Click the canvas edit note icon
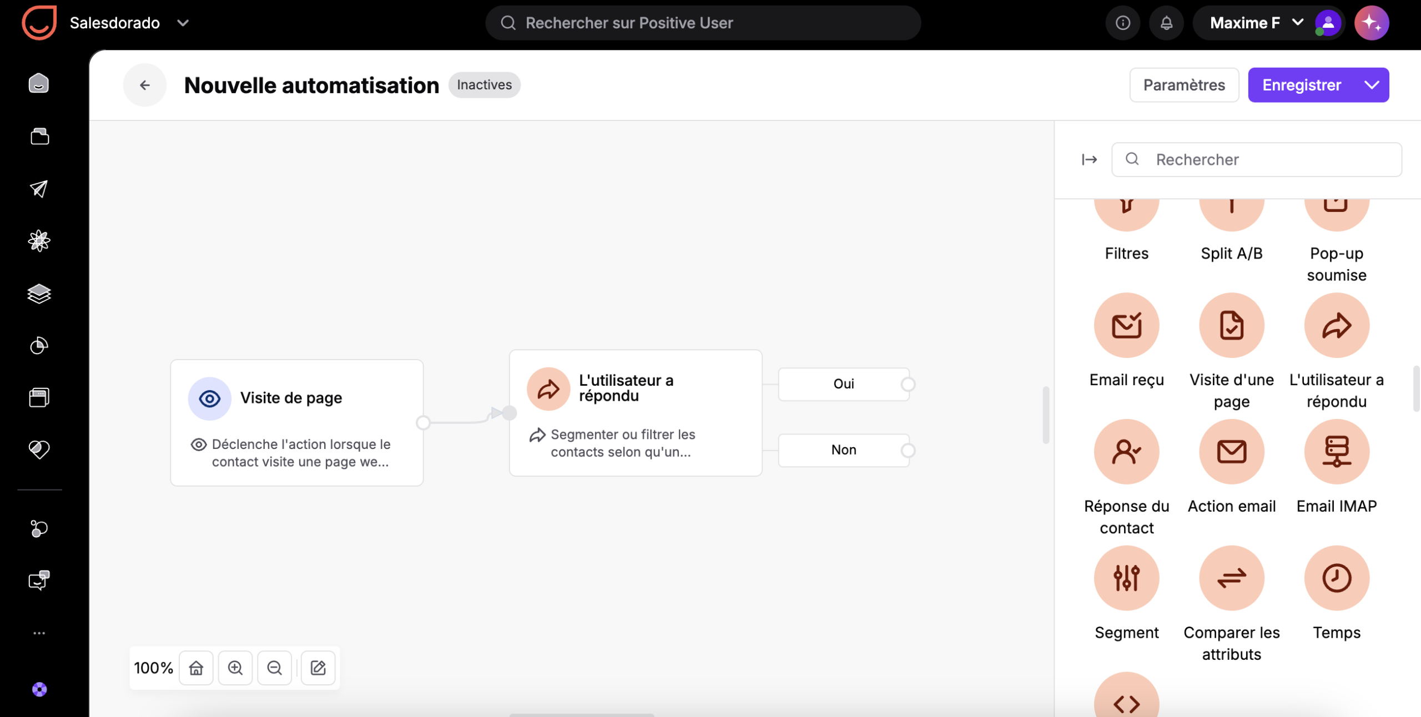 318,668
